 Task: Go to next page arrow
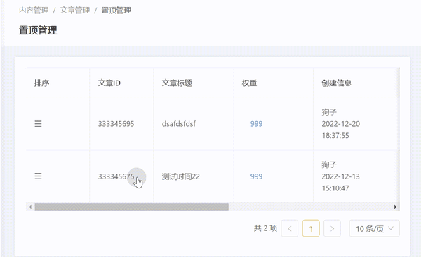tap(332, 228)
